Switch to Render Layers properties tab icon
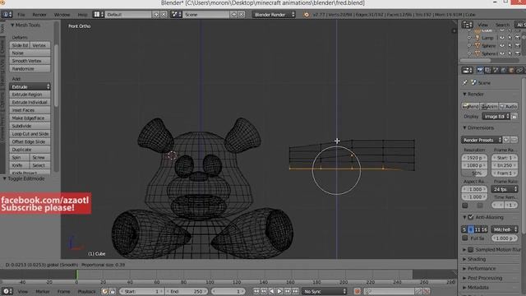The width and height of the screenshot is (526, 296). click(x=487, y=70)
